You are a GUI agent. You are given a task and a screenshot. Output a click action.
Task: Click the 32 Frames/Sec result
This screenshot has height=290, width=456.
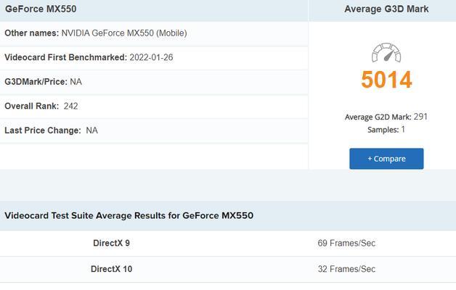point(346,269)
